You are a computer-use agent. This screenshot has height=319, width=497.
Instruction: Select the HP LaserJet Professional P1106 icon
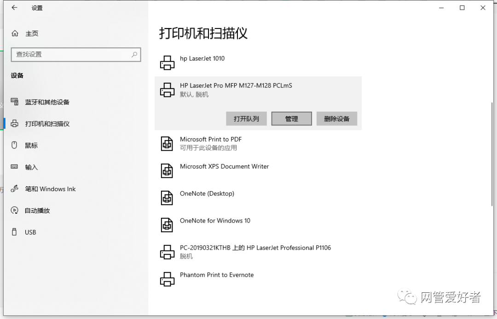pyautogui.click(x=167, y=252)
